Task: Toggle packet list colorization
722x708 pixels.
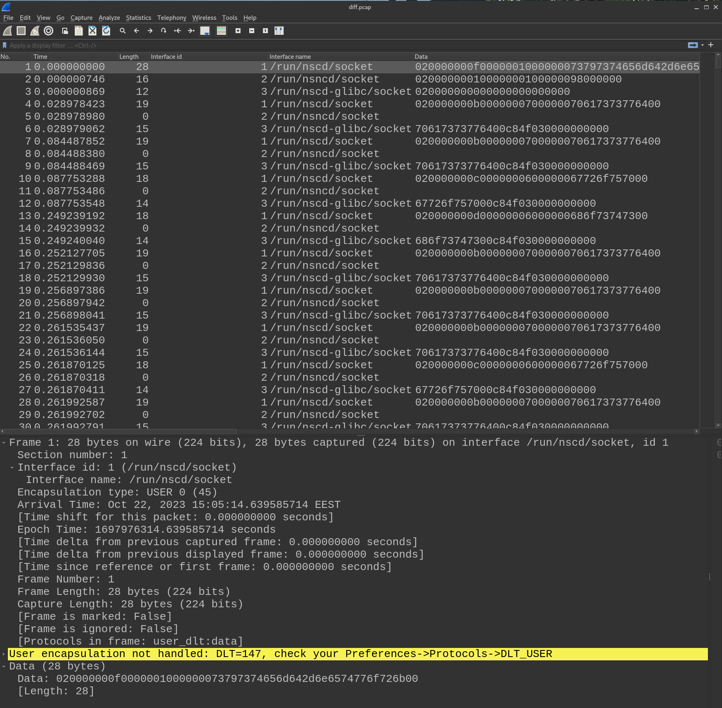Action: tap(221, 31)
